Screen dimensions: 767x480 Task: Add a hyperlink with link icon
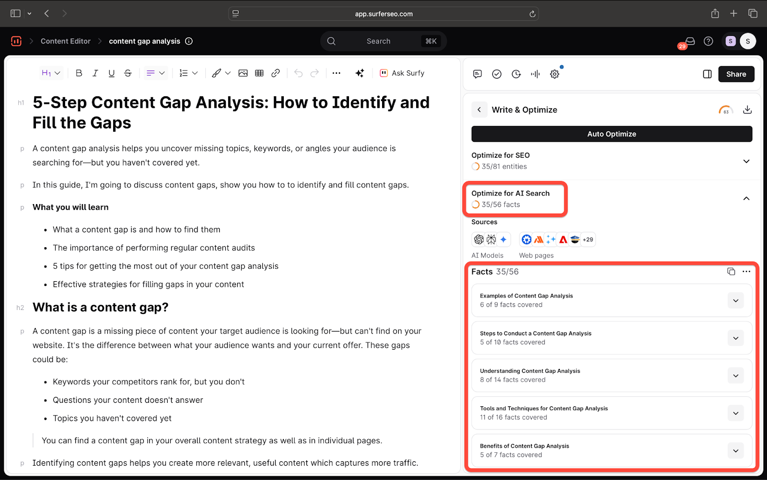[276, 73]
